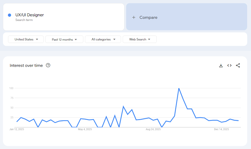This screenshot has height=149, width=251.
Task: Click the Interest over time heading
Action: 26,65
